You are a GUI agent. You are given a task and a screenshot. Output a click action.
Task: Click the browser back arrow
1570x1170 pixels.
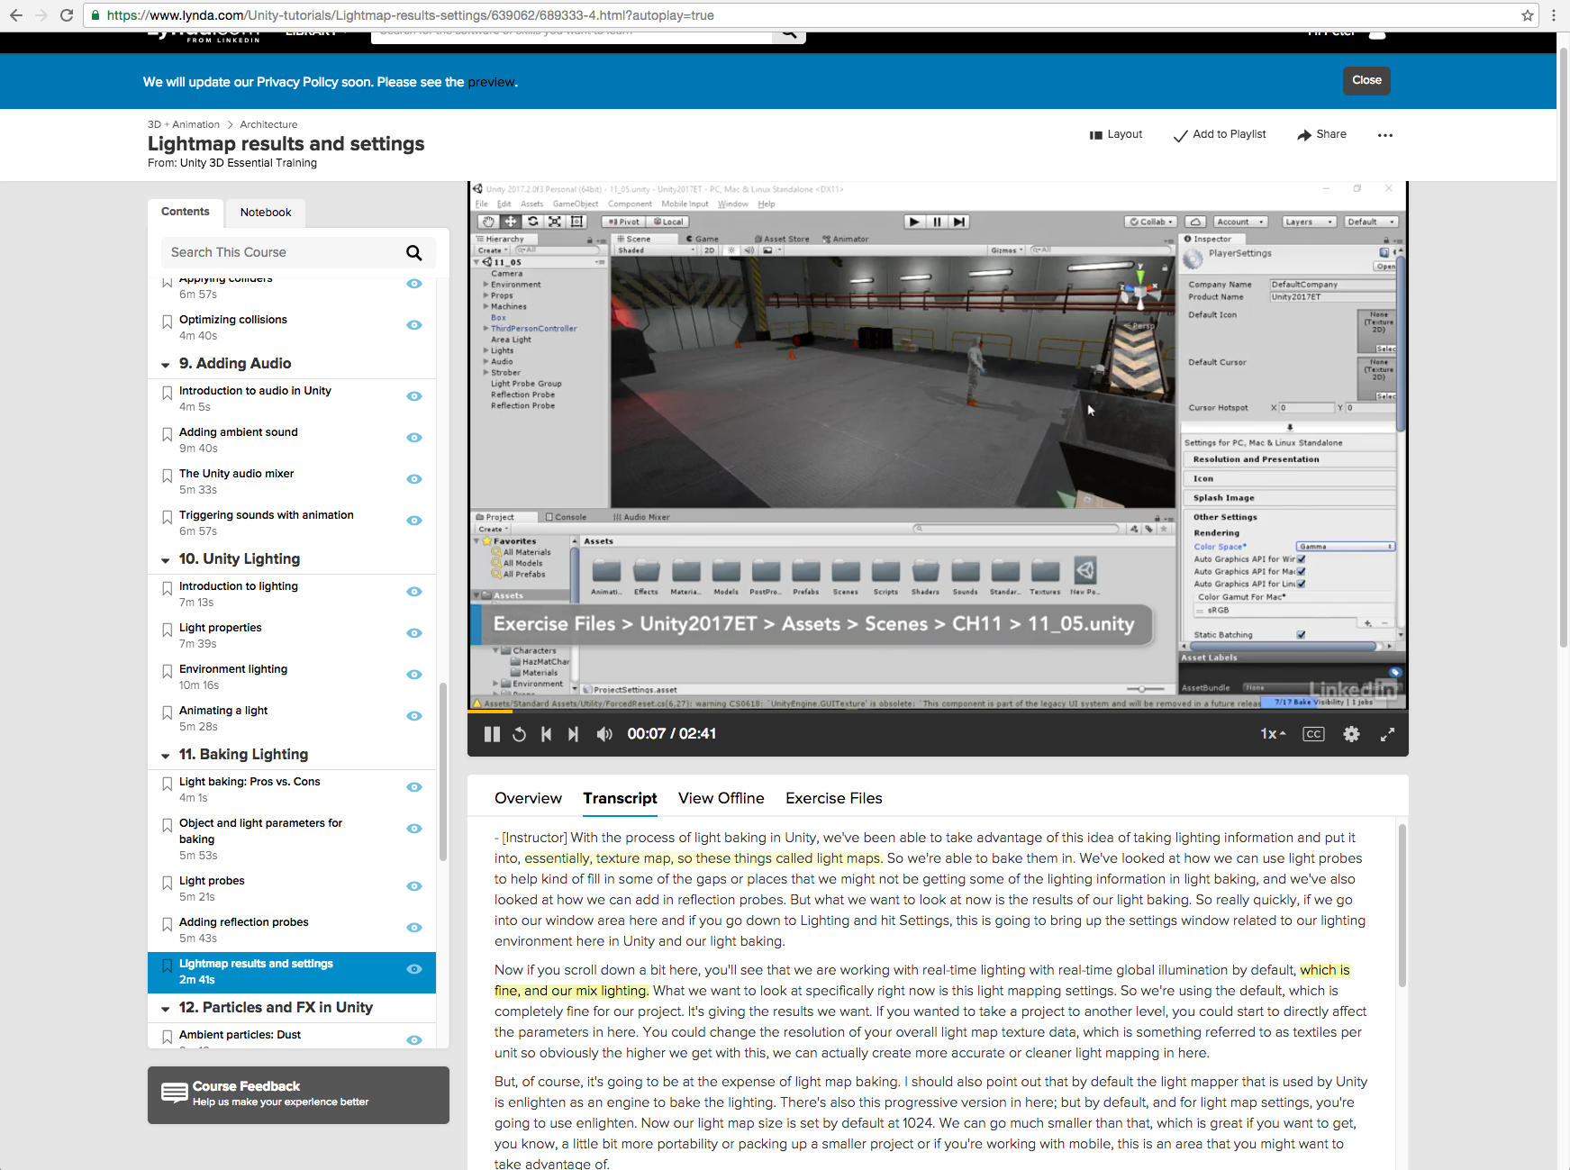click(x=16, y=15)
